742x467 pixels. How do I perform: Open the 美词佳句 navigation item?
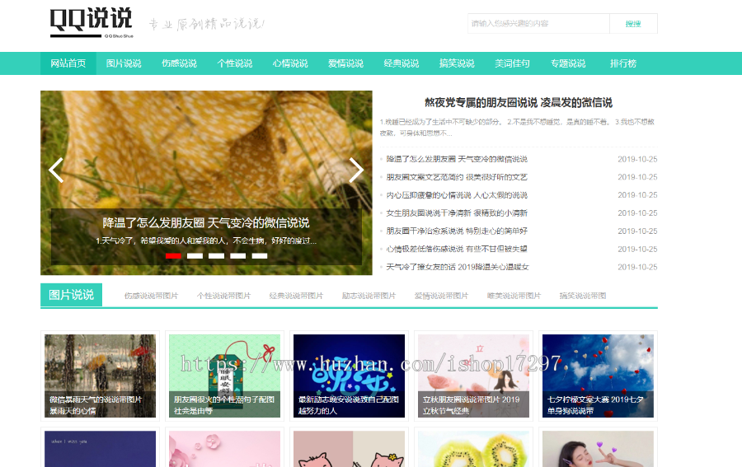[x=513, y=63]
